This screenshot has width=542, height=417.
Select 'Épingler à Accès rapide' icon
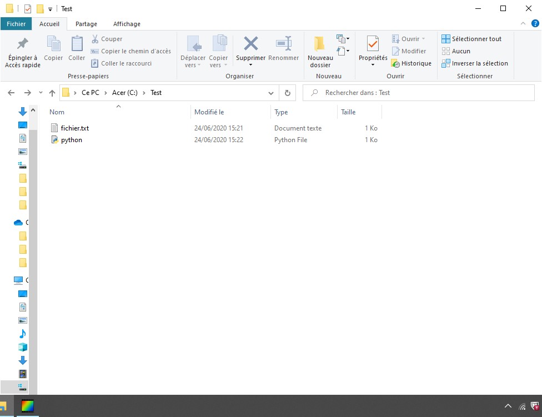(x=22, y=44)
